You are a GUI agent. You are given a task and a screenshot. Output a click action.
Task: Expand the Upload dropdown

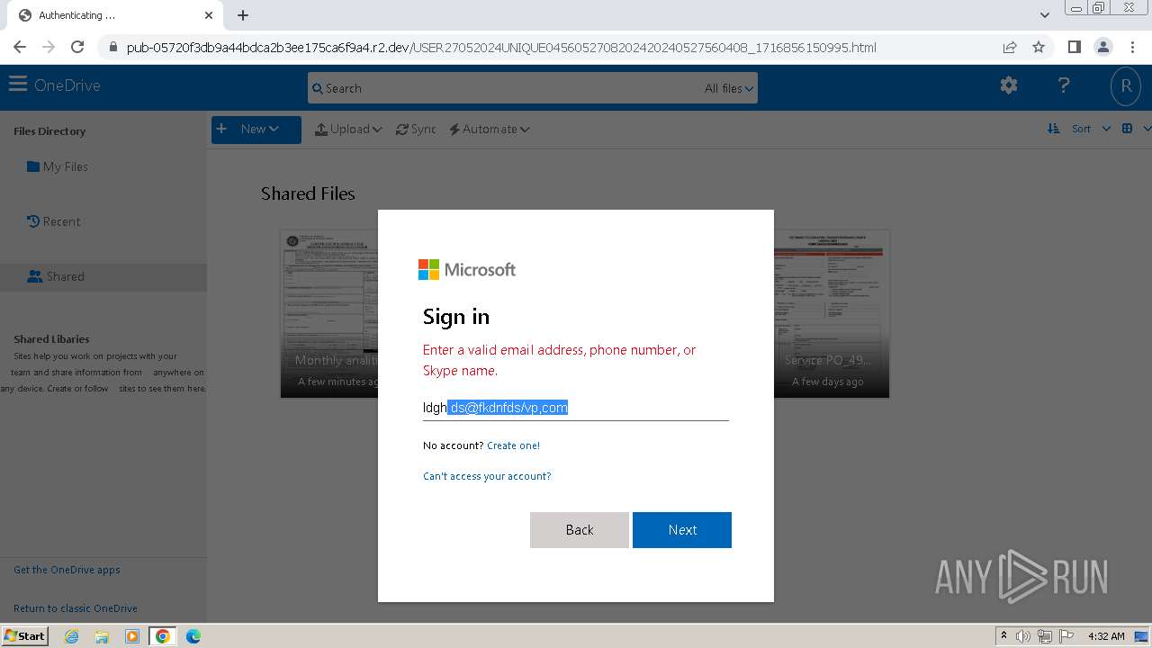tap(348, 129)
